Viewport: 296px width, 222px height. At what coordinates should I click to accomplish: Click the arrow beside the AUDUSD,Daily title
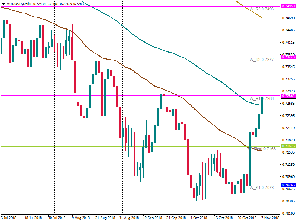pos(3,3)
